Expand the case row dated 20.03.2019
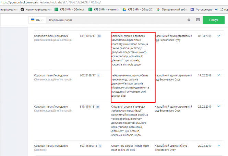Viewport: 228px width, 156px height. pos(218,146)
